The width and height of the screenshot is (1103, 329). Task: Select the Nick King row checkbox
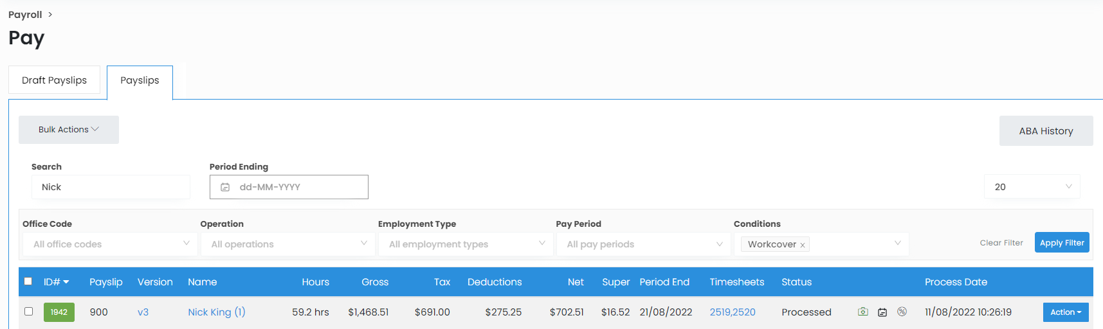click(28, 312)
